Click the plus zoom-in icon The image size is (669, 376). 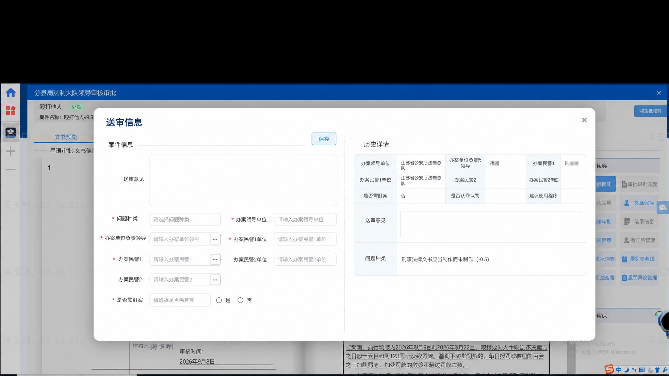[x=10, y=151]
